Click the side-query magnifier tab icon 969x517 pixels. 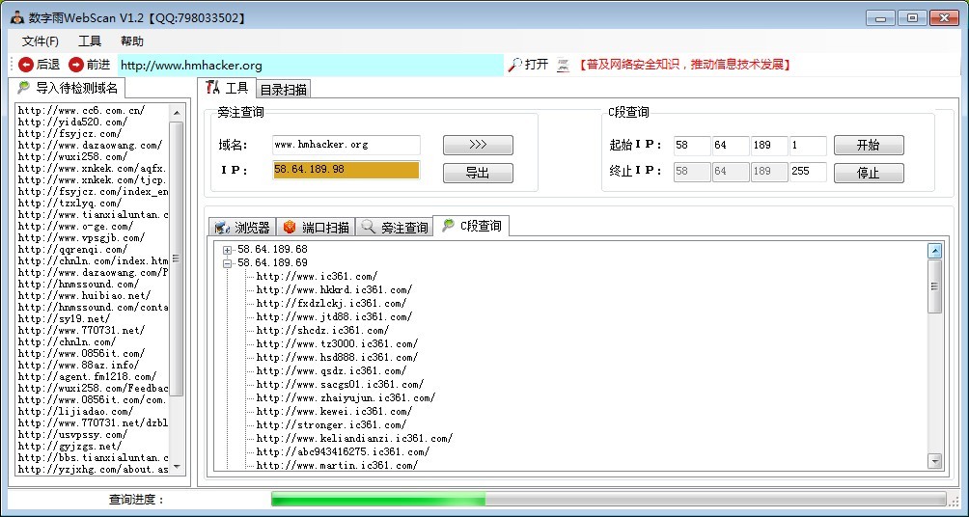click(369, 228)
